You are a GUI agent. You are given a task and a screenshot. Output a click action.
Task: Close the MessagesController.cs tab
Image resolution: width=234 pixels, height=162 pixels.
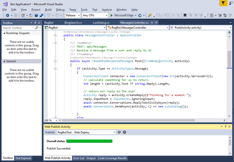point(156,22)
